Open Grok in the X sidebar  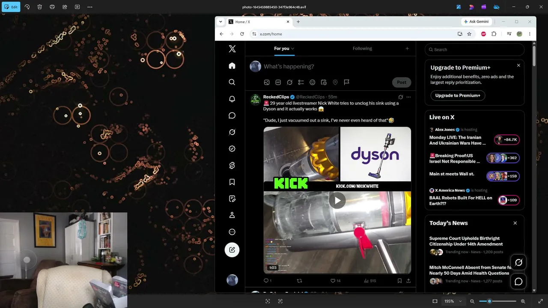[x=232, y=132]
